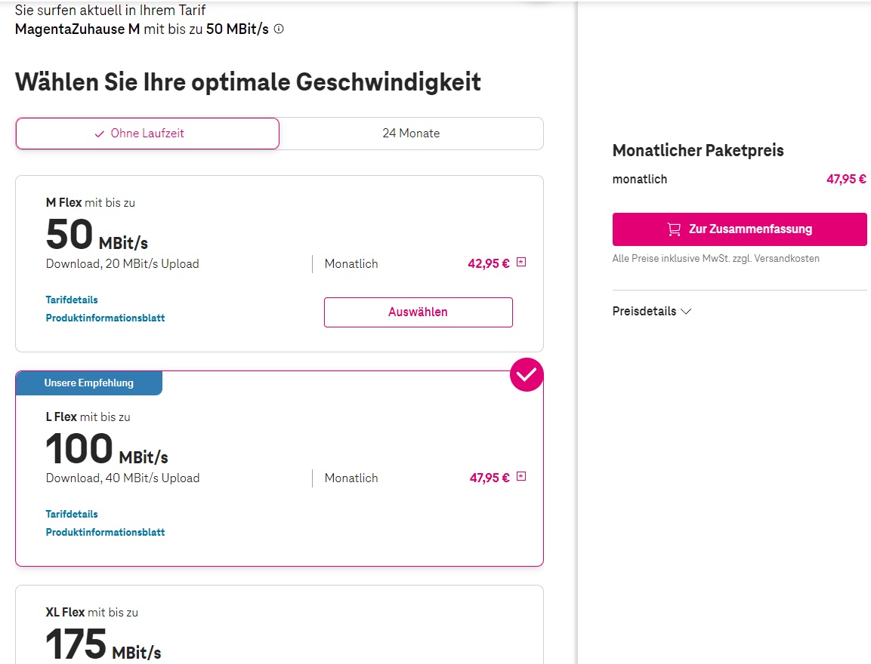Open Produktinformationsblatt for M Flex
Image resolution: width=871 pixels, height=664 pixels.
point(105,318)
